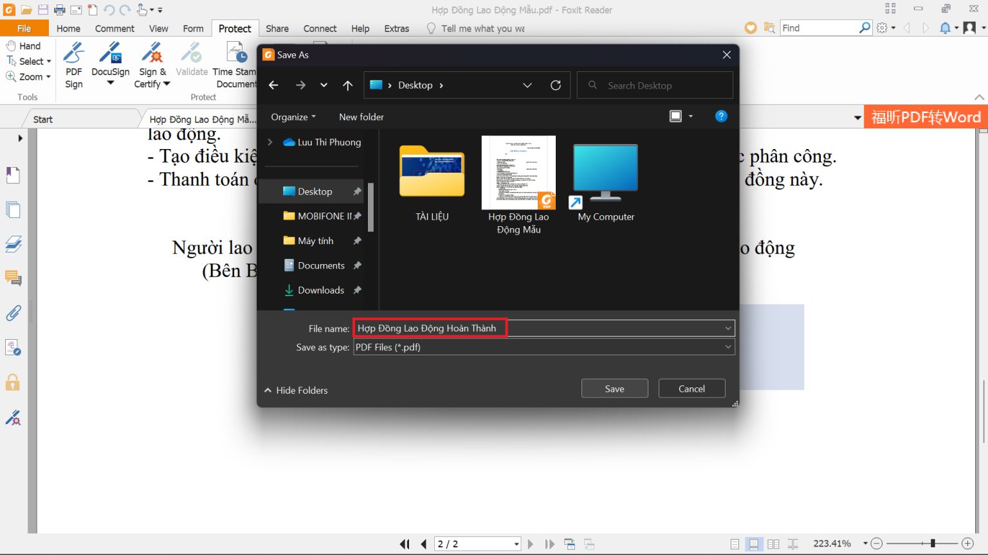The width and height of the screenshot is (988, 555).
Task: Enable facing pages view mode
Action: pos(773,543)
